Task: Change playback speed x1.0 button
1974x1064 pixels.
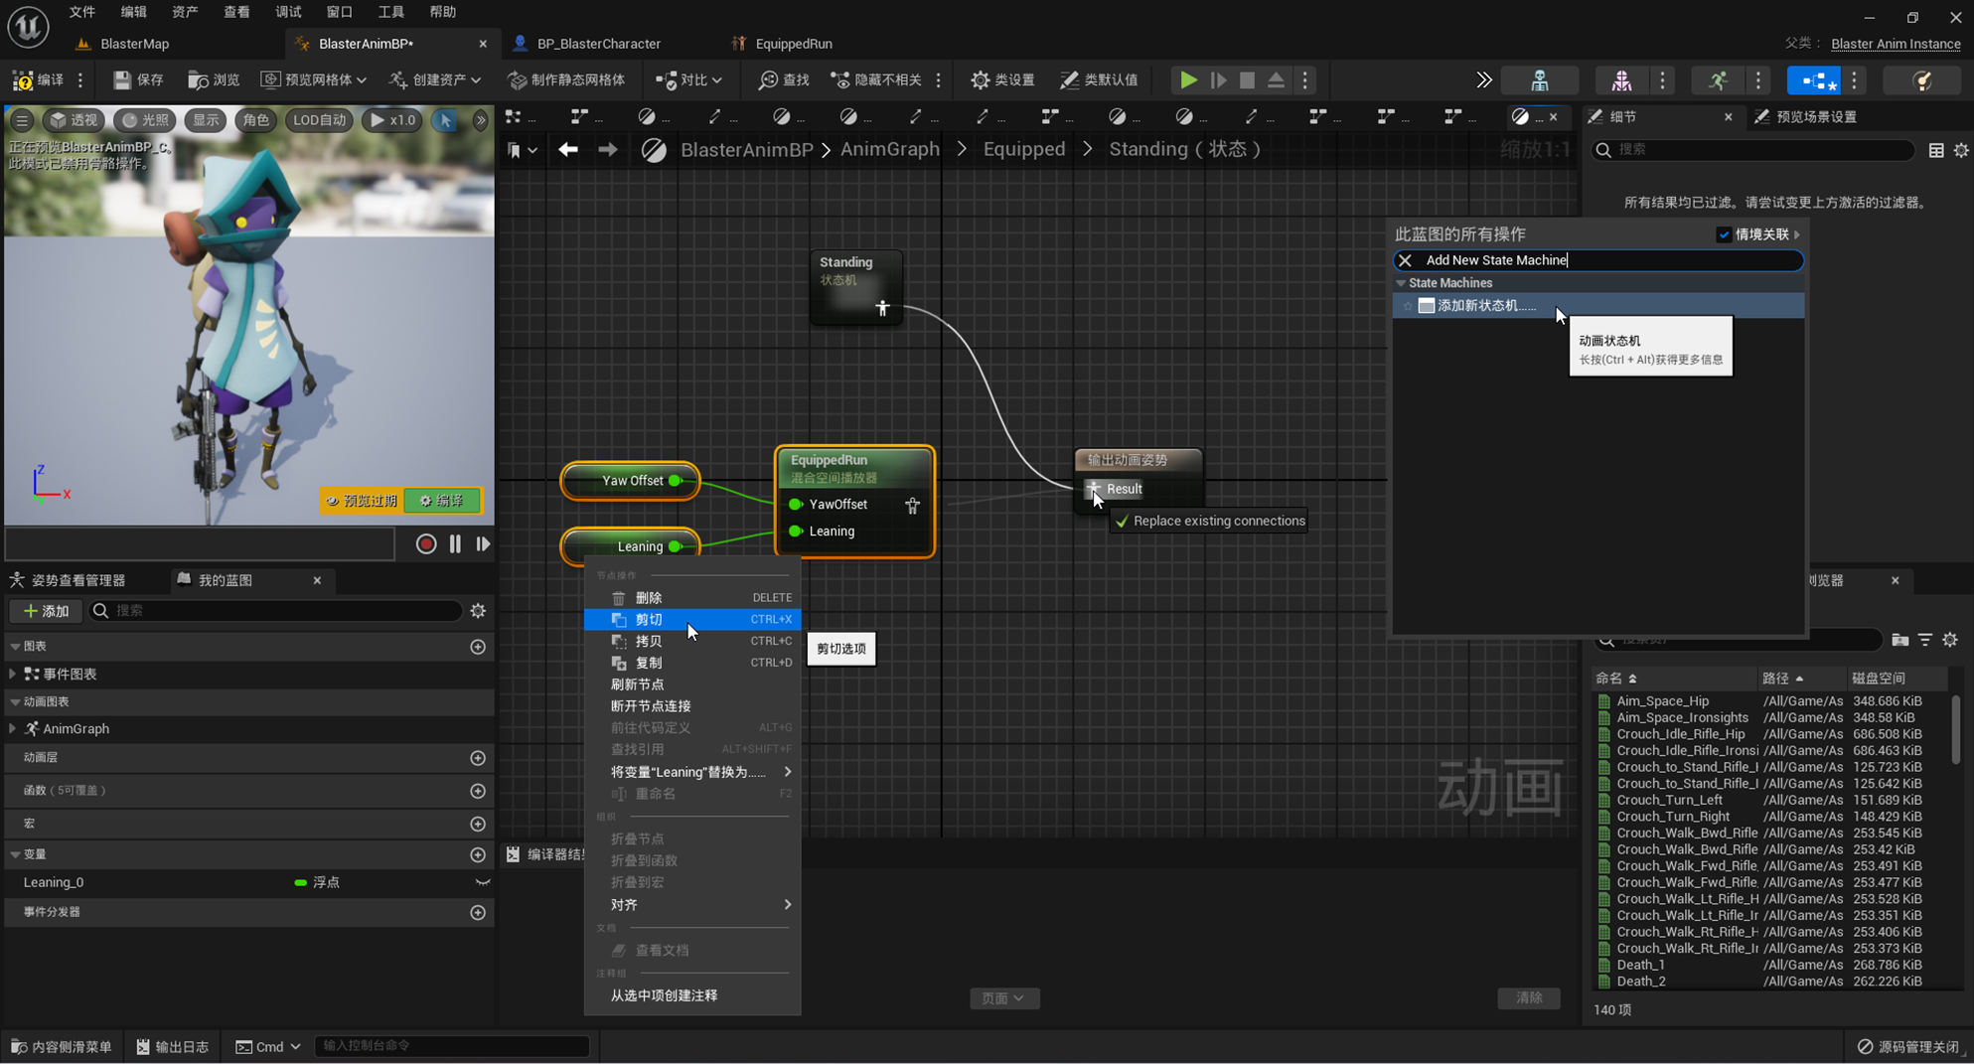Action: [393, 120]
